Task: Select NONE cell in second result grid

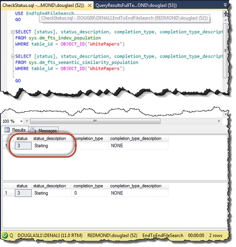Action: point(138,193)
